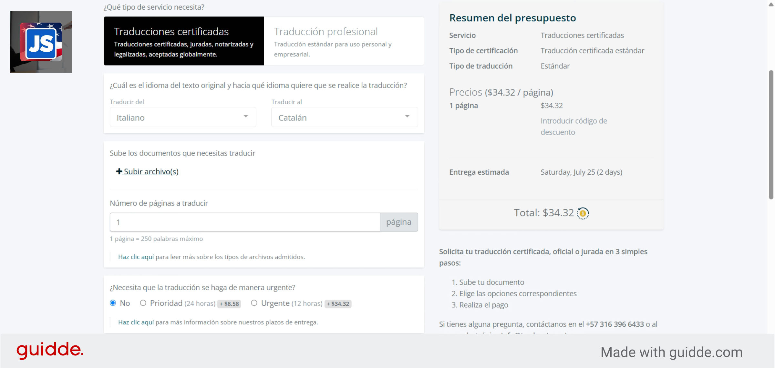
Task: Click the +57 316 396 6433 phone number
Action: coord(615,324)
